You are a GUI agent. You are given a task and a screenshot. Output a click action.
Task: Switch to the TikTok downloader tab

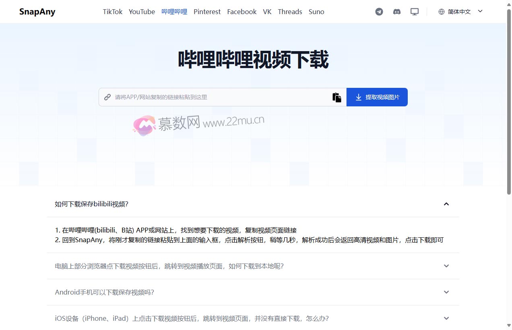(112, 12)
